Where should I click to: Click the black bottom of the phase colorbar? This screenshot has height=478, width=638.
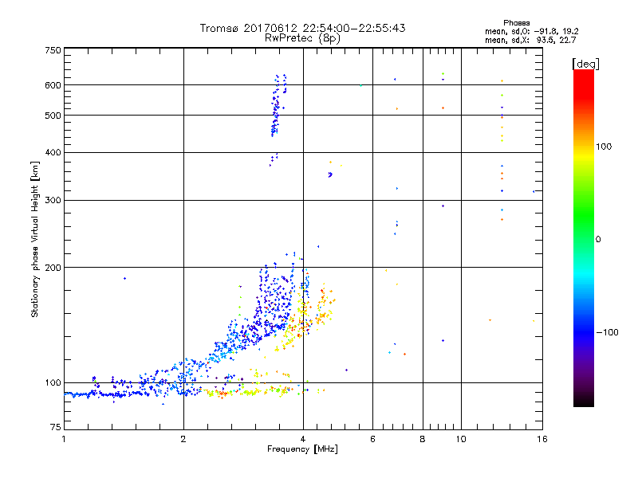tap(584, 401)
